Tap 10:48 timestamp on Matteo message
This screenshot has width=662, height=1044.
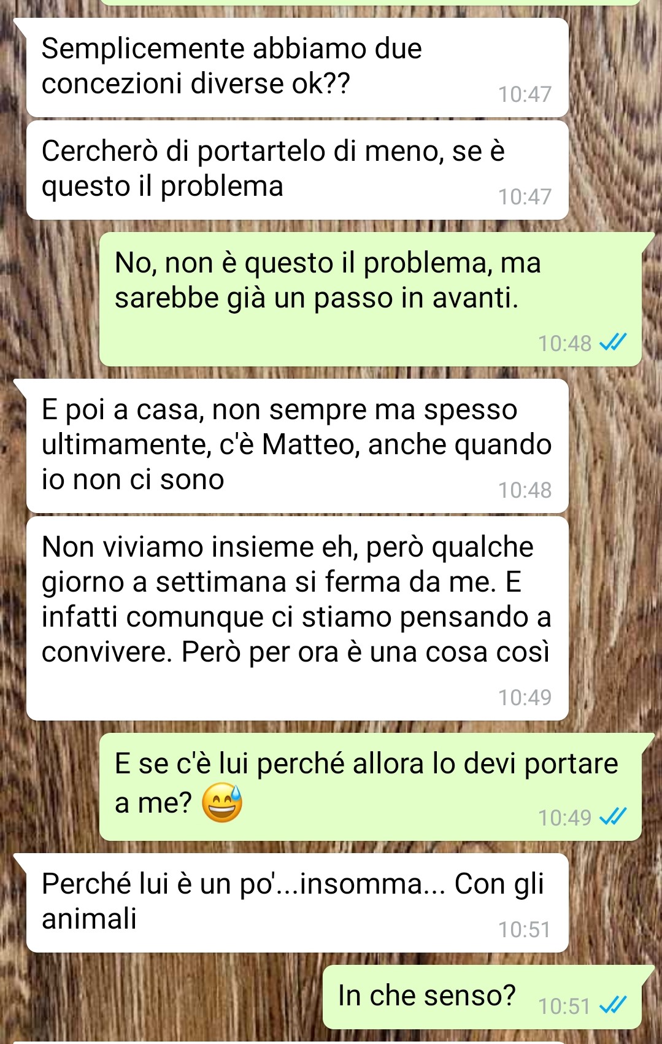click(525, 490)
